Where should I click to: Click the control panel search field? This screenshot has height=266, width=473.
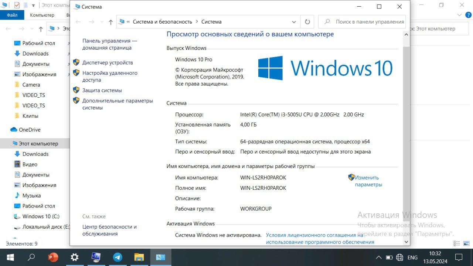362,22
